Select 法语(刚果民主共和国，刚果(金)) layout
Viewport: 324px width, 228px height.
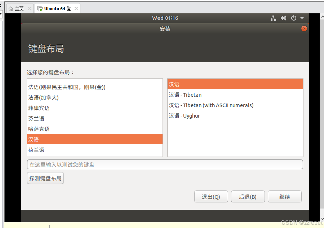95,87
